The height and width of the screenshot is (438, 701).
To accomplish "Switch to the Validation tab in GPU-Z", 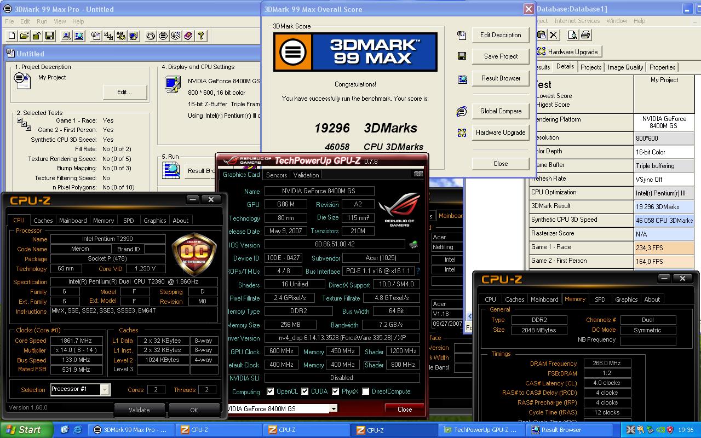I will click(306, 175).
